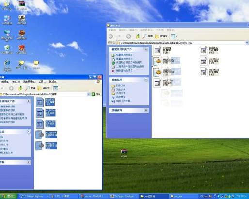Select the yso_02.bin file in yso_win
Image resolution: width=249 pixels, height=199 pixels.
pyautogui.click(x=163, y=83)
